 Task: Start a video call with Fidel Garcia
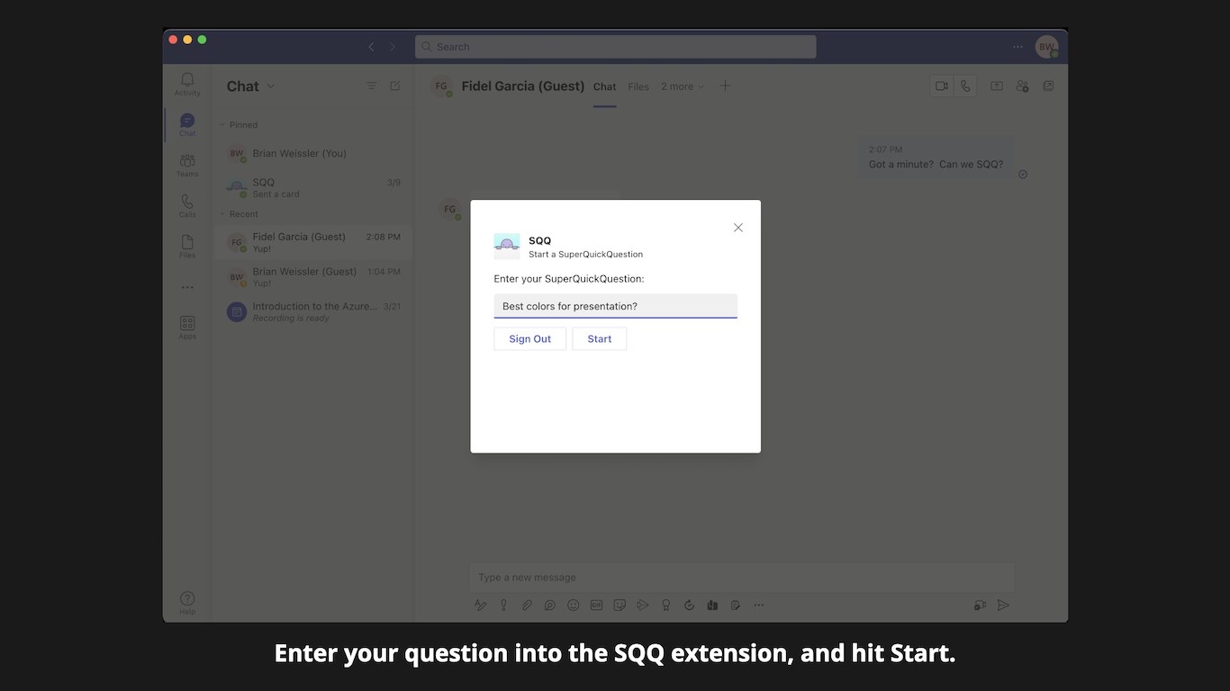coord(942,86)
